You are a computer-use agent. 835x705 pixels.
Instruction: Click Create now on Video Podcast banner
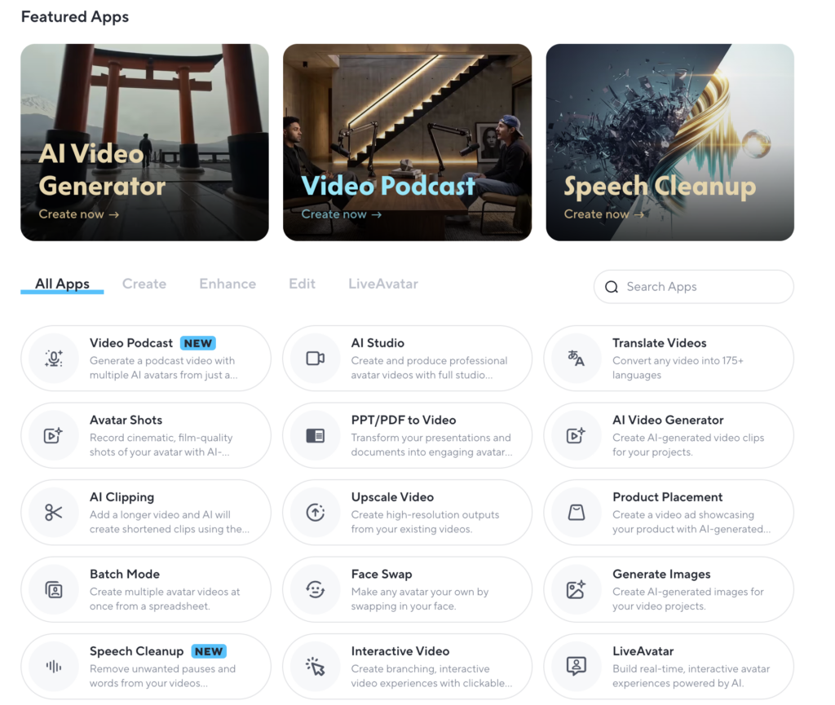[342, 214]
